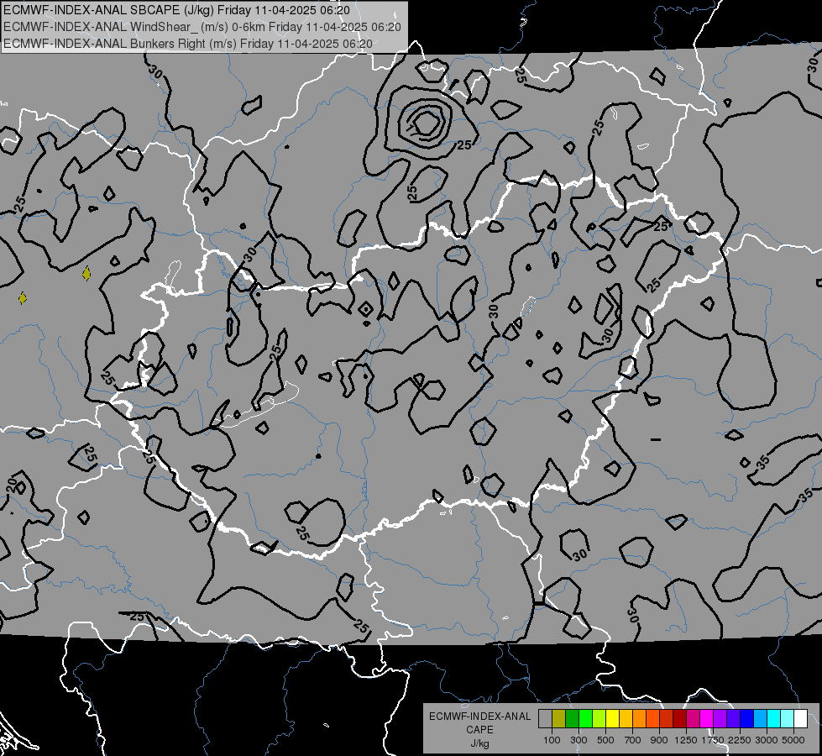
Task: Click the legend label 5000
Action: click(793, 740)
